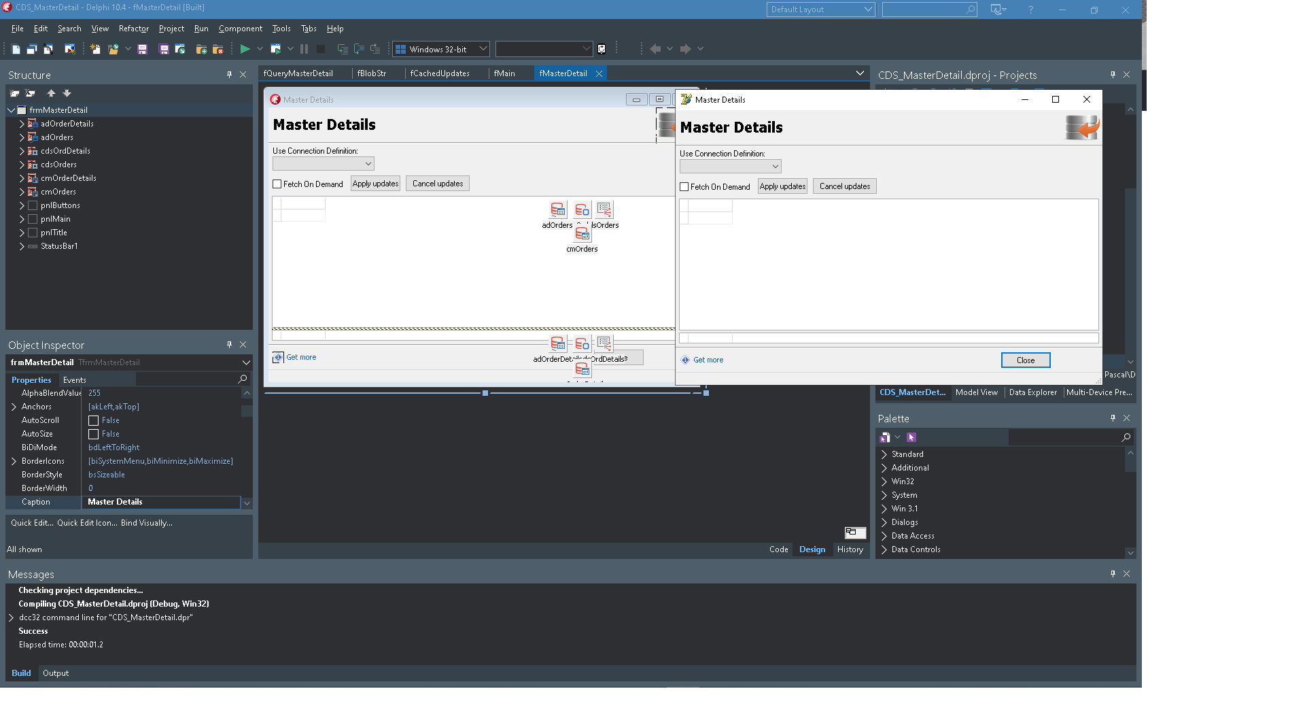Expand the Standard palette category

pyautogui.click(x=884, y=454)
